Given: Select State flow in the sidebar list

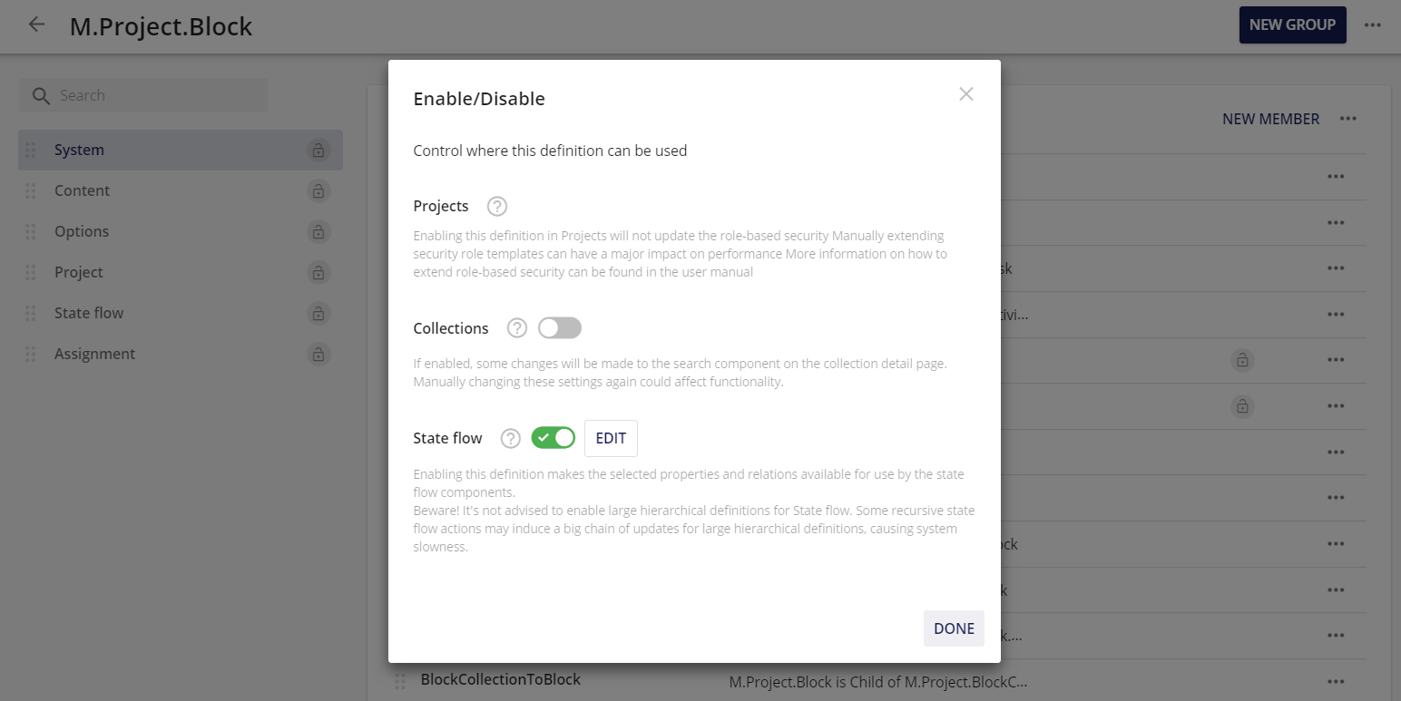Looking at the screenshot, I should point(88,312).
